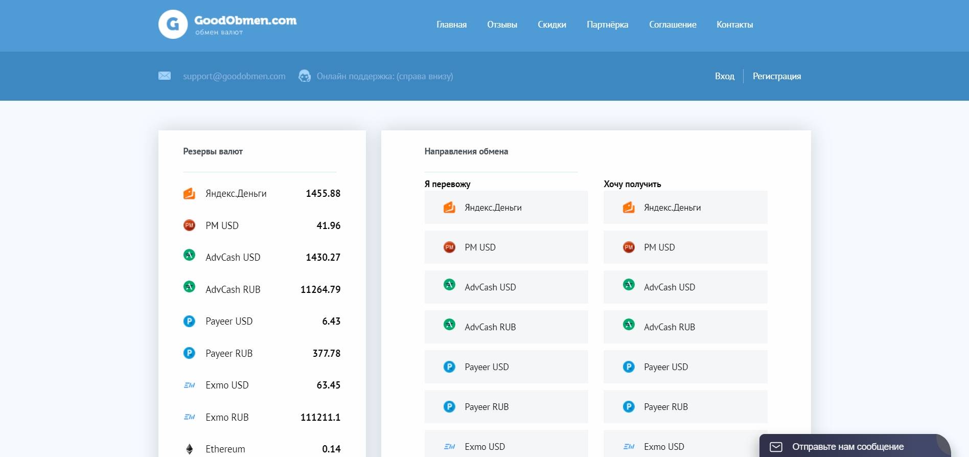Click the Резервы валют heading
The width and height of the screenshot is (969, 457).
coord(213,151)
